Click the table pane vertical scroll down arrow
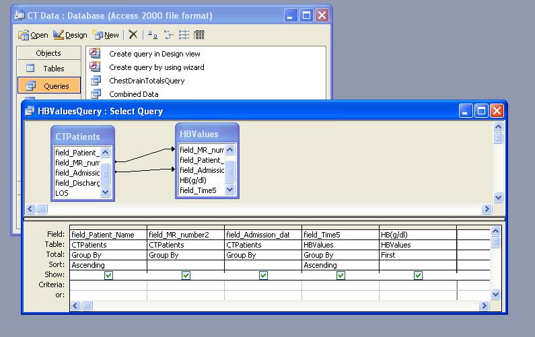535x337 pixels. click(x=498, y=197)
